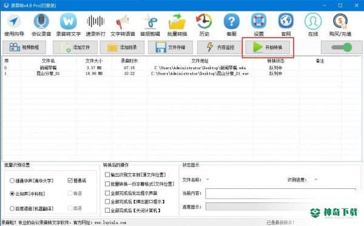
Task: Click the 已是最新版本 status text
Action: [x=280, y=222]
